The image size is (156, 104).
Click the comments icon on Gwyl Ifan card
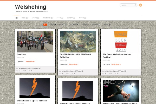coord(24,71)
